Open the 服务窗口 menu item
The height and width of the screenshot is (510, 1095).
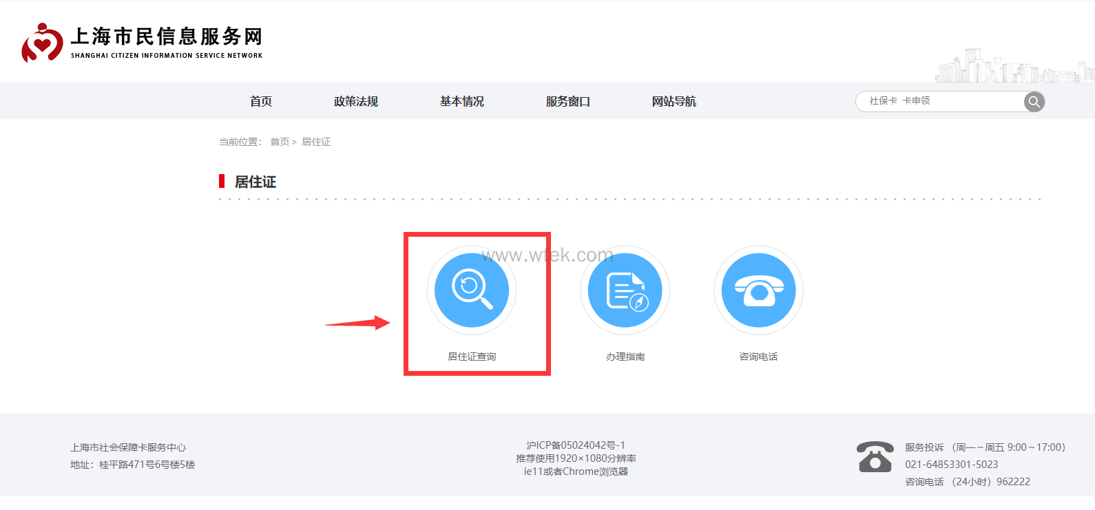pyautogui.click(x=568, y=101)
